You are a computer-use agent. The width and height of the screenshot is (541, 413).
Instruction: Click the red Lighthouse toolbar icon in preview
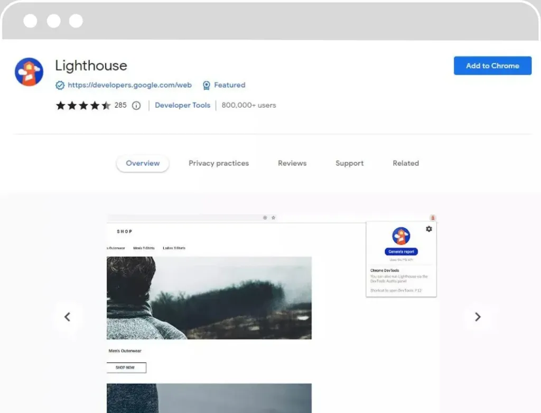click(433, 218)
